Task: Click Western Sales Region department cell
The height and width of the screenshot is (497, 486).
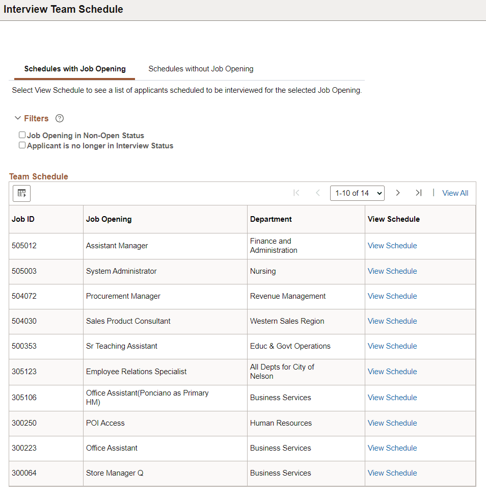Action: click(306, 322)
